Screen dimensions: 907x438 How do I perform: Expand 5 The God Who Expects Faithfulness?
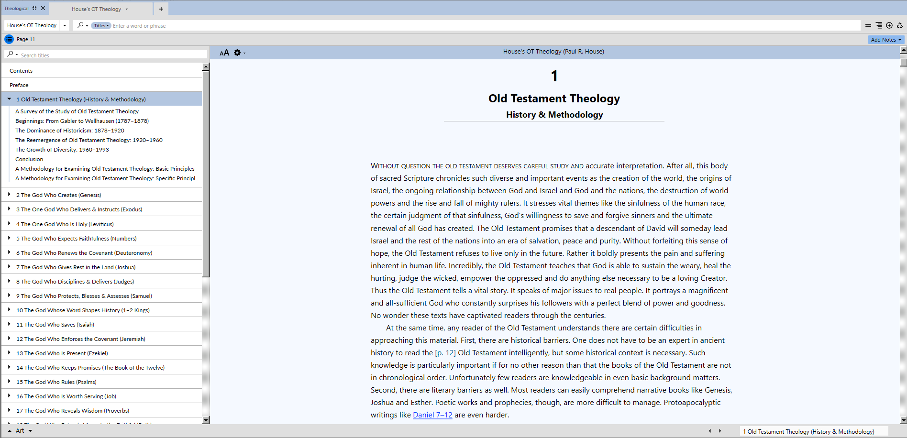9,238
